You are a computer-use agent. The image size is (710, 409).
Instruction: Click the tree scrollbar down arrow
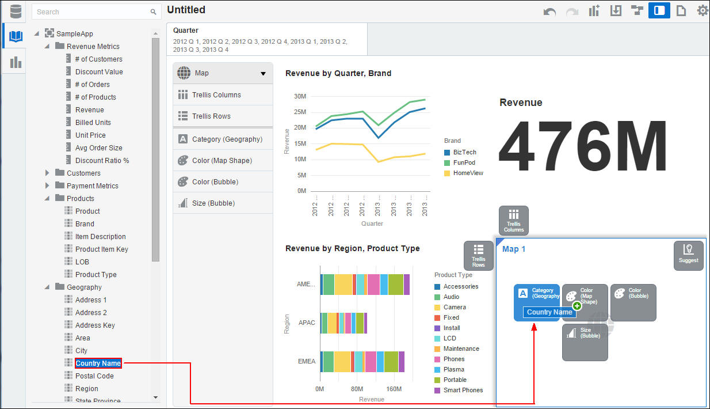[x=155, y=397]
